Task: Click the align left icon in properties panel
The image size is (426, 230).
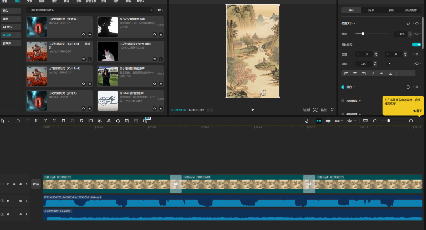Action: click(346, 74)
